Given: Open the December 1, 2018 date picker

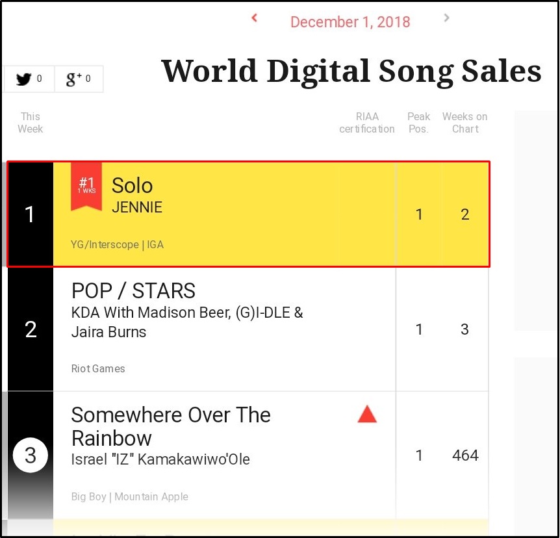Looking at the screenshot, I should (x=350, y=21).
